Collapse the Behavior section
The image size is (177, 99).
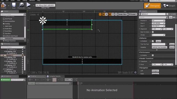pyautogui.click(x=139, y=38)
